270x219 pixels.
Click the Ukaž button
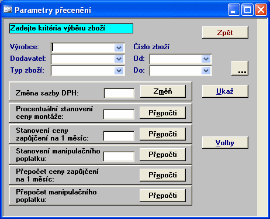coord(225,91)
